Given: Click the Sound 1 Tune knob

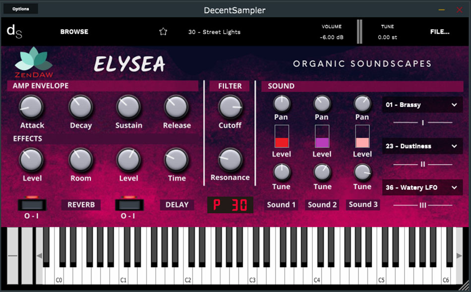Looking at the screenshot, I should [x=282, y=172].
